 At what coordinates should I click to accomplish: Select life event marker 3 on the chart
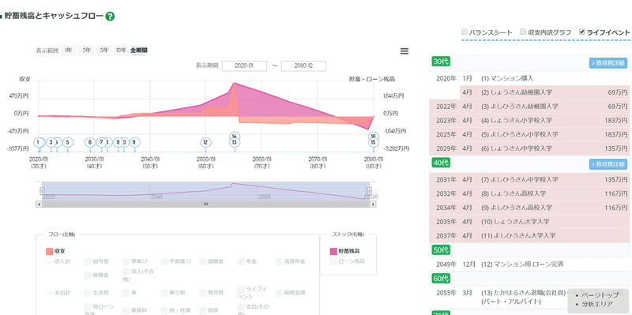[51, 142]
